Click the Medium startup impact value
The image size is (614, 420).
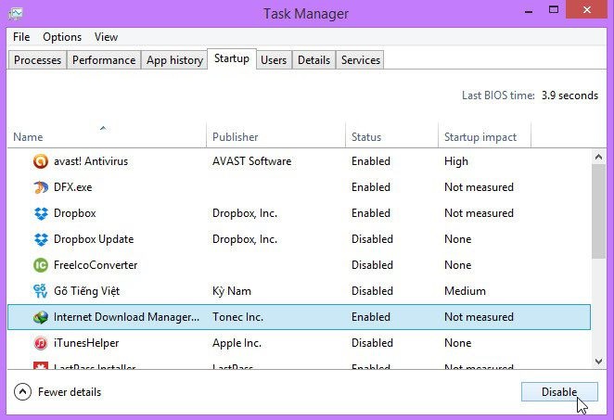(465, 291)
